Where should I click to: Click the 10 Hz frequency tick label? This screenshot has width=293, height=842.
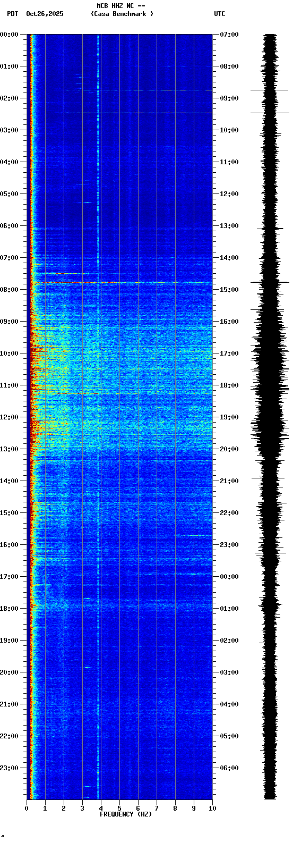212,809
